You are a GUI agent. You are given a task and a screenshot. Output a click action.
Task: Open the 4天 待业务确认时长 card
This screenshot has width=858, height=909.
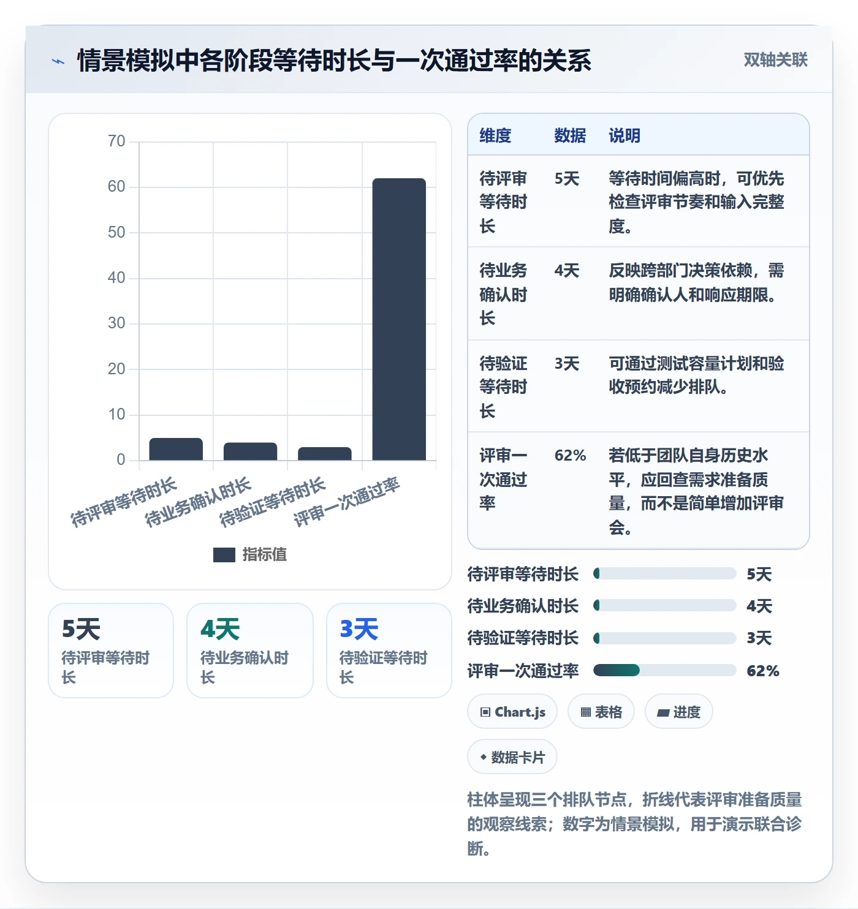250,651
